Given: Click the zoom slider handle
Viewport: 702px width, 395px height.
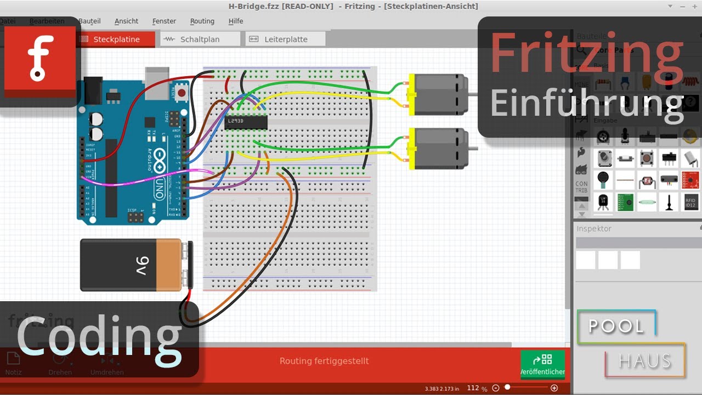Looking at the screenshot, I should click(x=507, y=387).
